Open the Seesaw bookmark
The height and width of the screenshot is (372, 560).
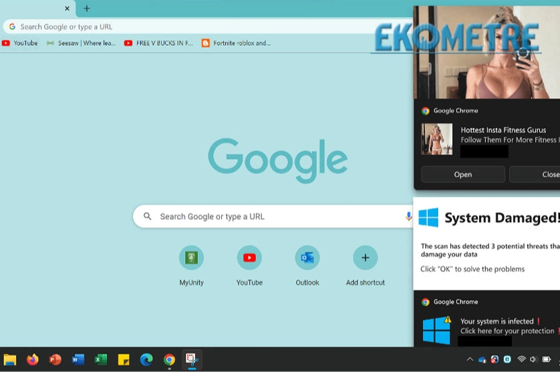coord(82,43)
